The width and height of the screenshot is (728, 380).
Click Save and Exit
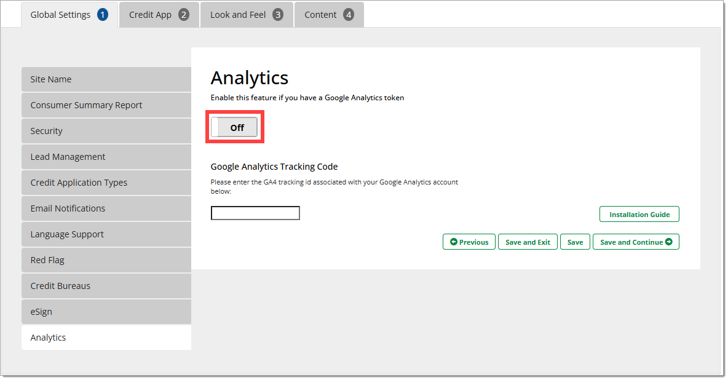tap(528, 242)
